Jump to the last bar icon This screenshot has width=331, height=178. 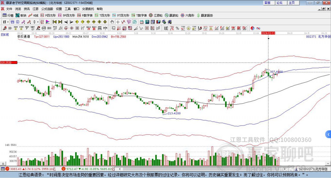click(x=60, y=22)
